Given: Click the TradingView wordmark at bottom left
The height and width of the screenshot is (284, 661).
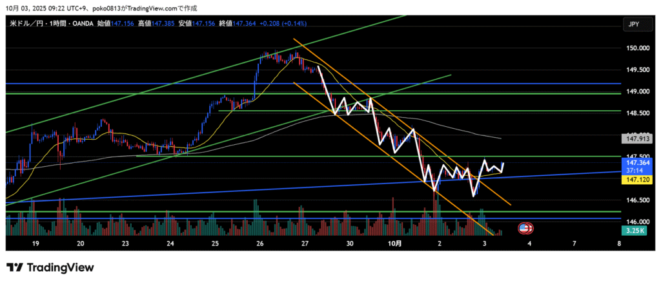Looking at the screenshot, I should point(59,267).
